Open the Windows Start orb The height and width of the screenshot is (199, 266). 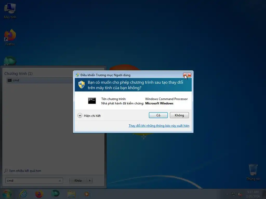pos(7,194)
